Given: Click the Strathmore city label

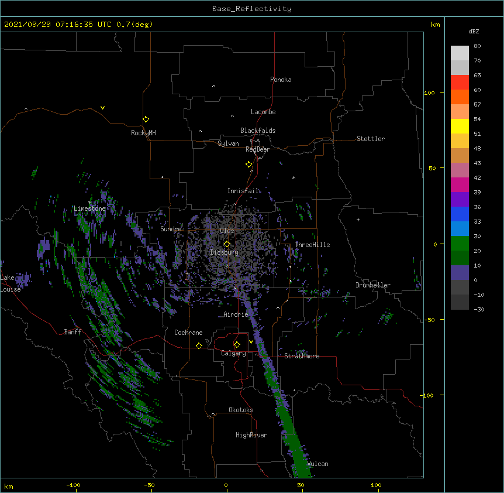Looking at the screenshot, I should coord(302,356).
